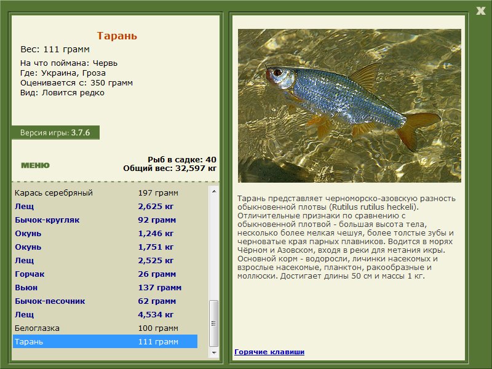Close the fish info window
Viewport: 492px width, 369px height.
coord(480,10)
